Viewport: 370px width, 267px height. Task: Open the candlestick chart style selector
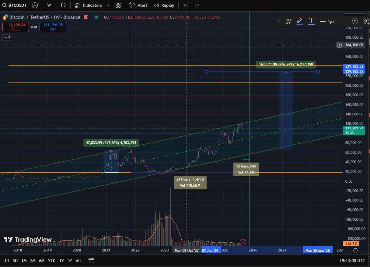63,5
